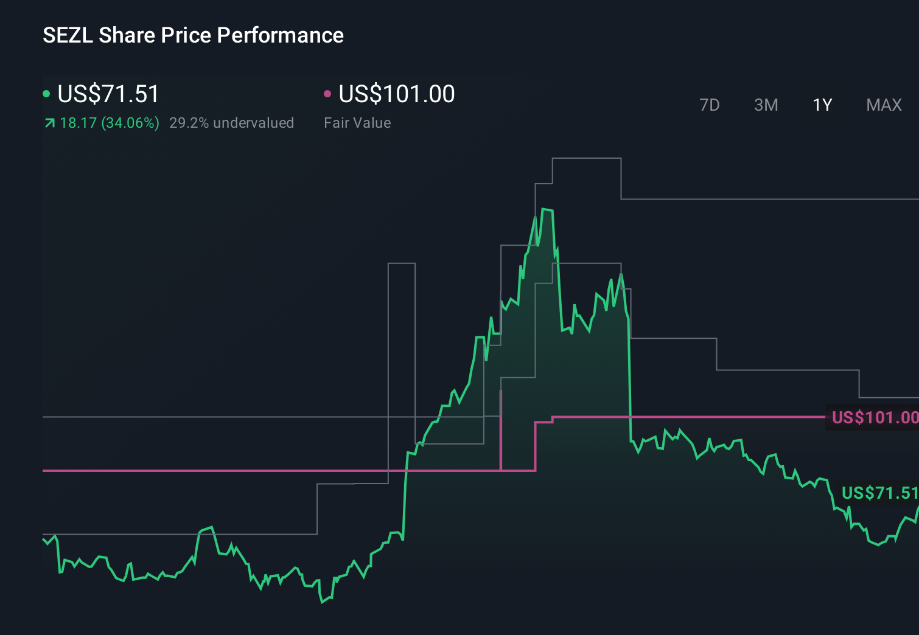Click the green upward trend arrow icon

pyautogui.click(x=49, y=122)
